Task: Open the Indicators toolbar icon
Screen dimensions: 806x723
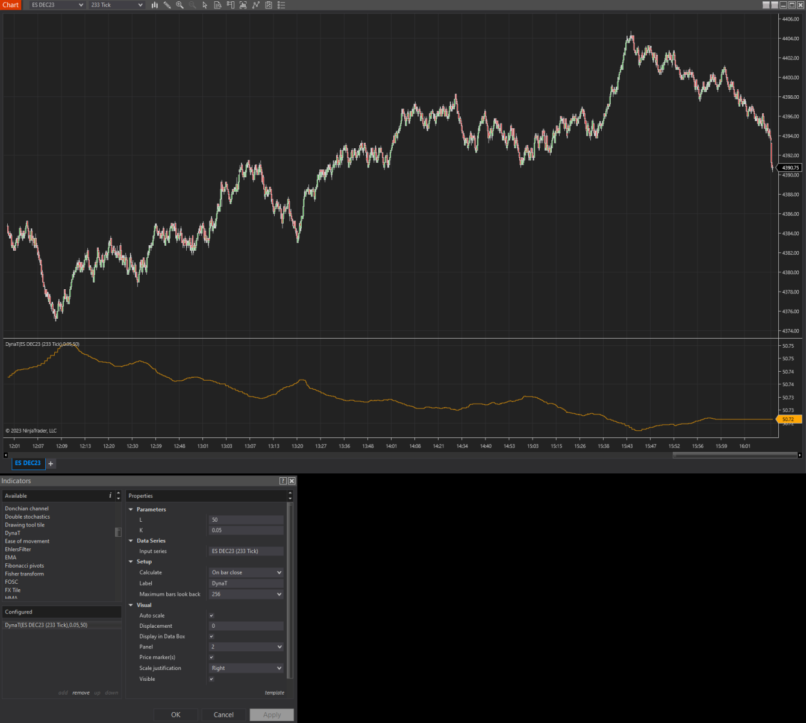Action: click(243, 5)
